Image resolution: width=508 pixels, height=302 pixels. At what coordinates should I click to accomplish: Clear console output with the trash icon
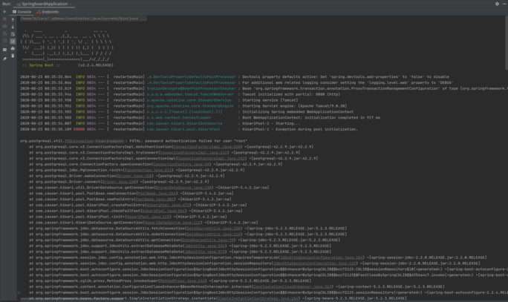coord(13,56)
